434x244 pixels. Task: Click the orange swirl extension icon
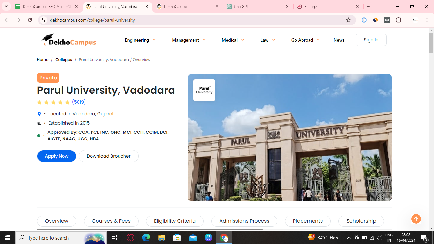[376, 20]
